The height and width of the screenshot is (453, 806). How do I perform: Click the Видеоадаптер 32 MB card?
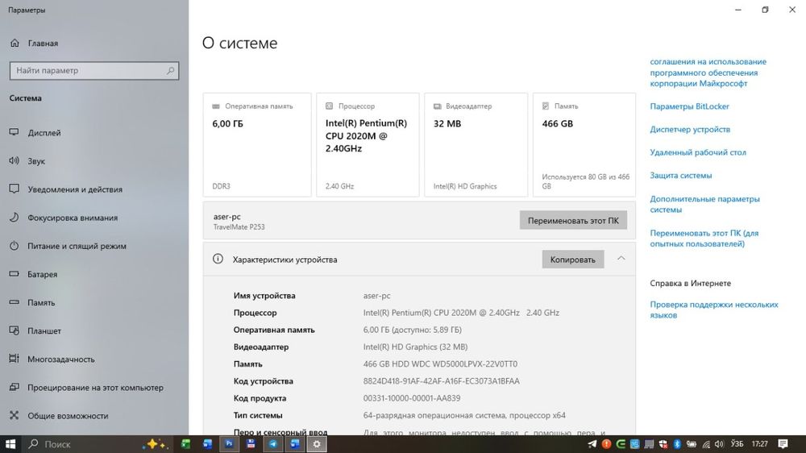click(476, 144)
